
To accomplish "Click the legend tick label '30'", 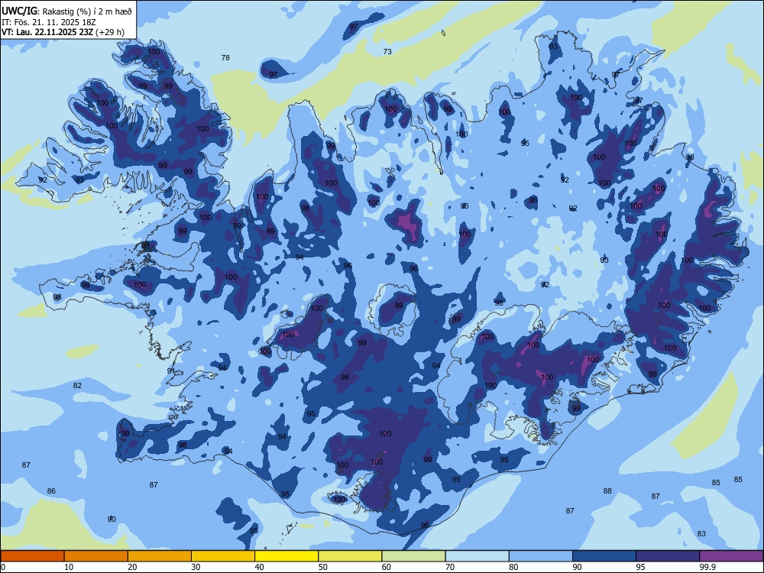I will coord(196,567).
